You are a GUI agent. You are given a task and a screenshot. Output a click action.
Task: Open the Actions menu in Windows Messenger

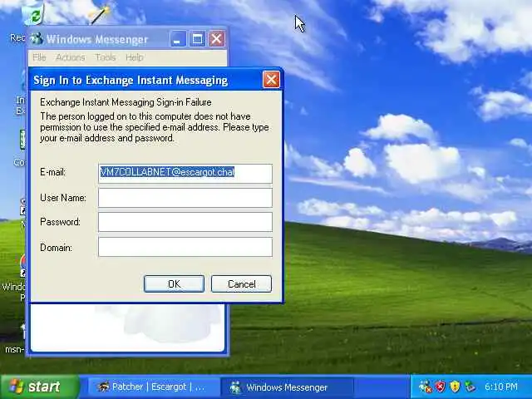pos(70,57)
